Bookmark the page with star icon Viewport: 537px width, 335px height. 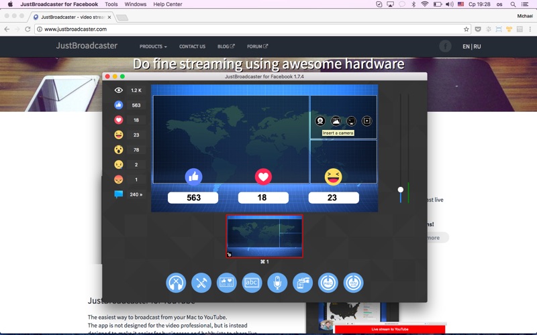[x=466, y=29]
